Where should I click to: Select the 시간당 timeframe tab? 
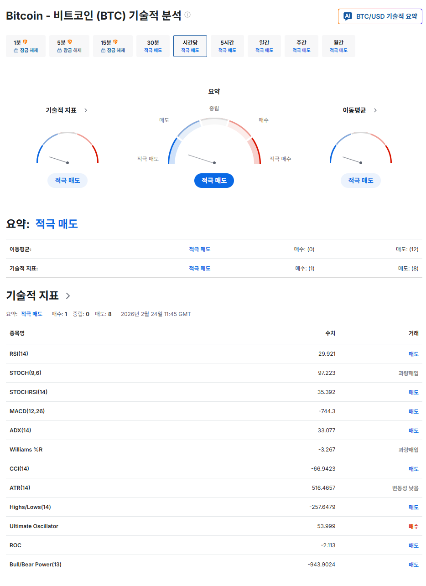coord(190,46)
